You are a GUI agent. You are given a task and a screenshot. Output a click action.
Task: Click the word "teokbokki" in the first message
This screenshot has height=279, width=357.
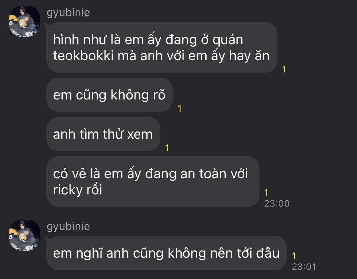pos(83,56)
